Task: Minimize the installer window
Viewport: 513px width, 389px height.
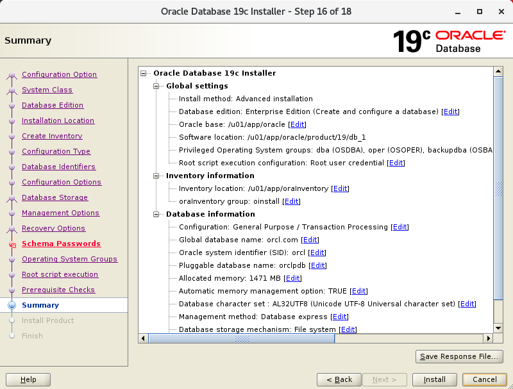Action: [x=458, y=12]
